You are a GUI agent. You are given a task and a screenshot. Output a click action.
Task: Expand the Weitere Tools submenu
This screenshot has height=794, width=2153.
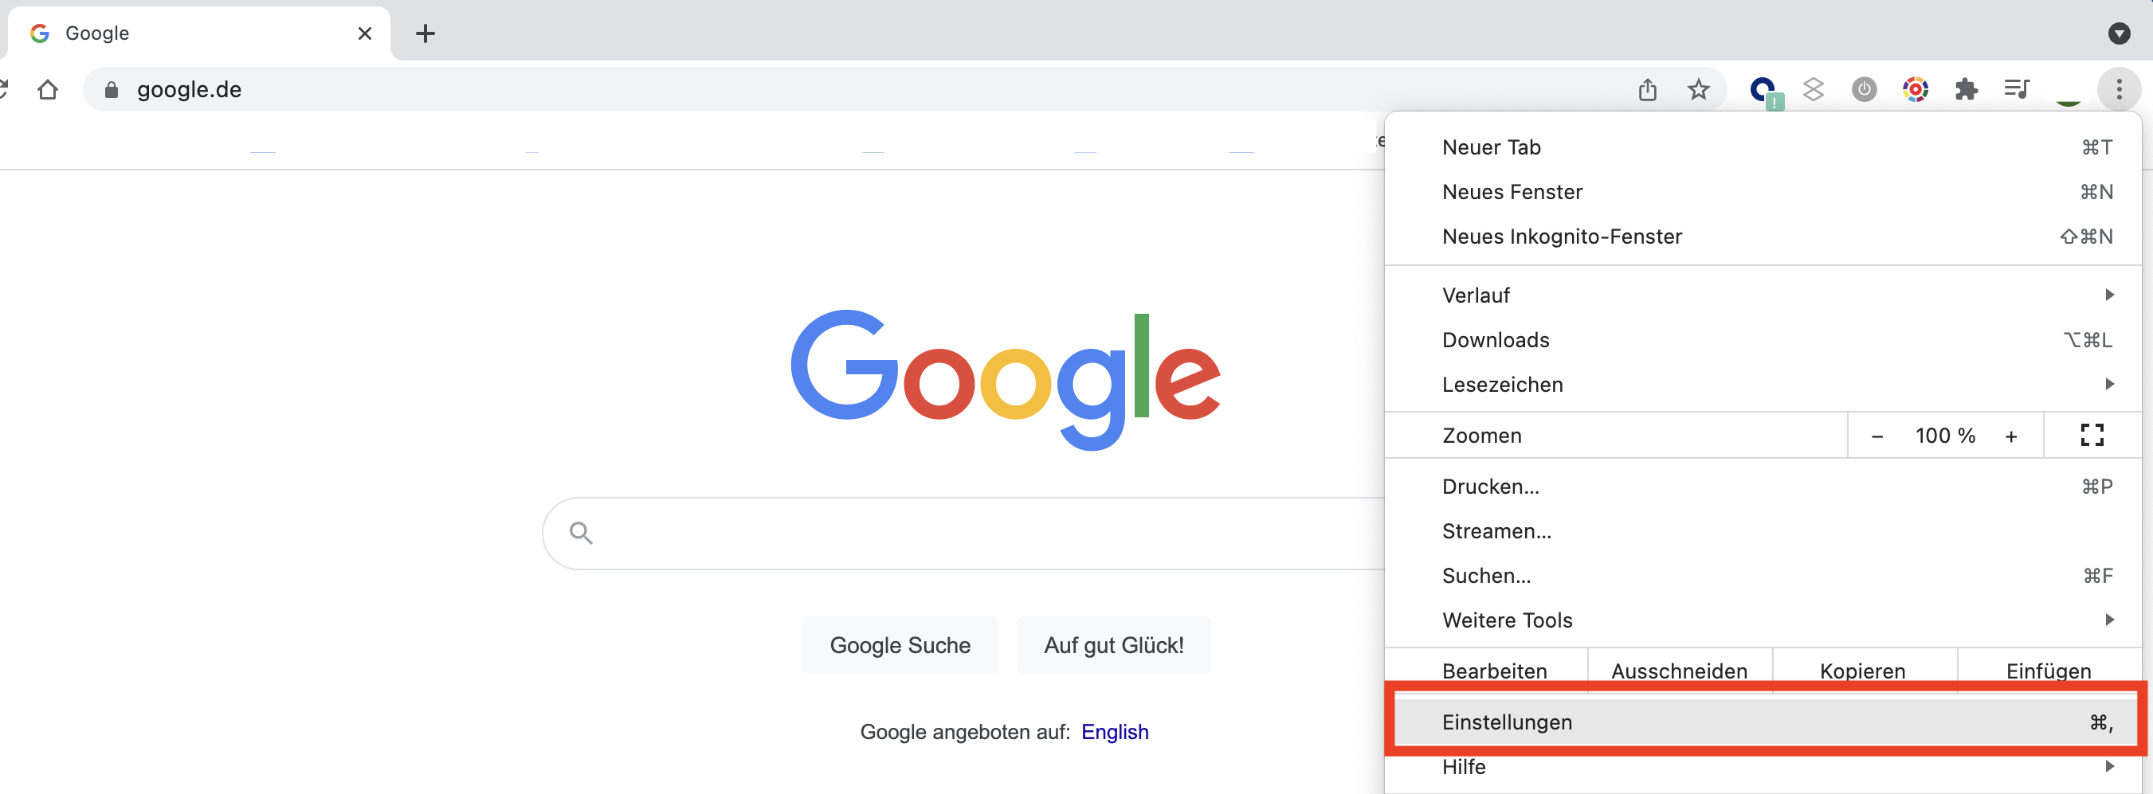1762,620
